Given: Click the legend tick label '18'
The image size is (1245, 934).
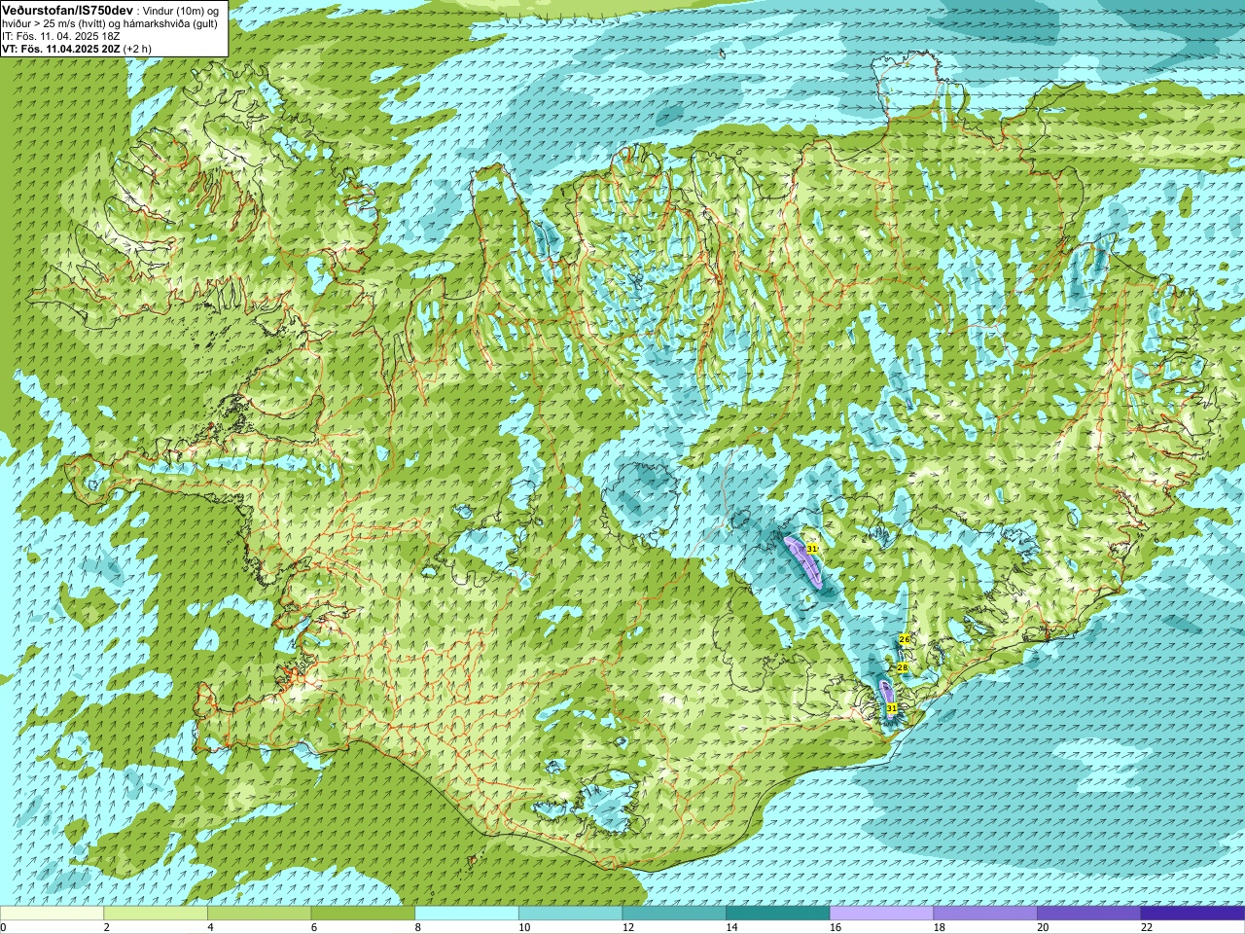Looking at the screenshot, I should point(940,927).
